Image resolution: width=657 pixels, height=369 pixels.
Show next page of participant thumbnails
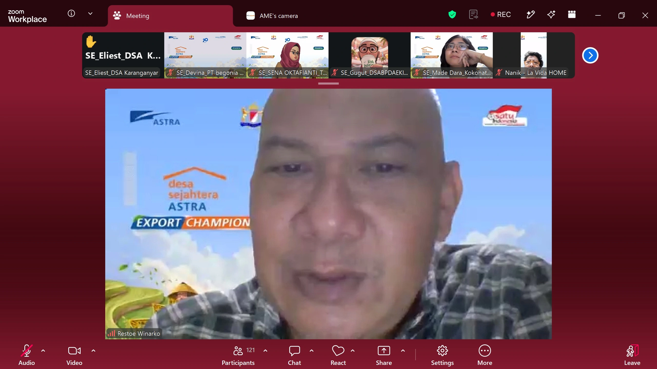point(590,55)
